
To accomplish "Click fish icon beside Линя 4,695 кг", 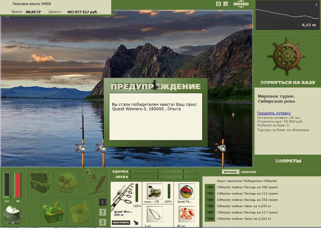I will [x=210, y=206].
